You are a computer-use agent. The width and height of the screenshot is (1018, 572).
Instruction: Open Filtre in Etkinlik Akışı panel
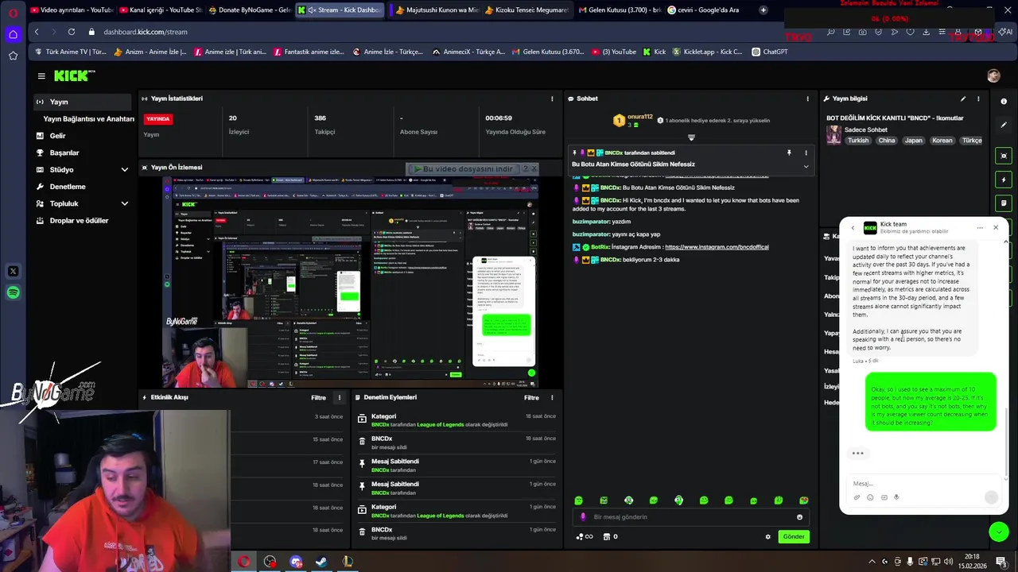click(318, 398)
